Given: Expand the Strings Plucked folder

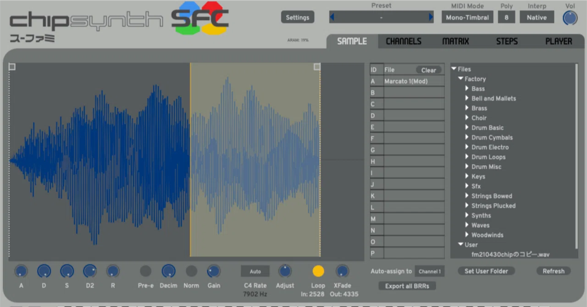Looking at the screenshot, I should [x=467, y=206].
